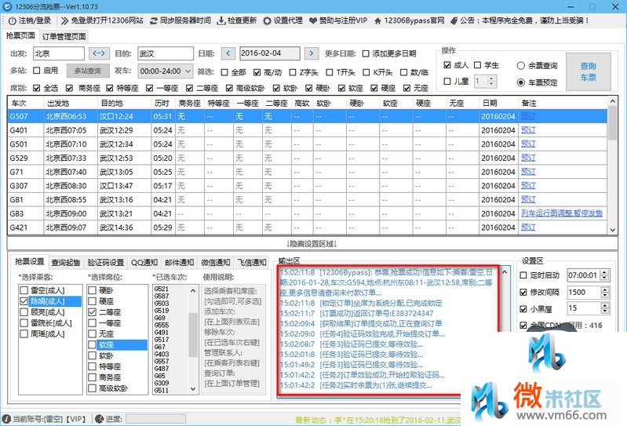
Task: Uncheck passenger 陈娟[成人]
Action: coord(24,301)
